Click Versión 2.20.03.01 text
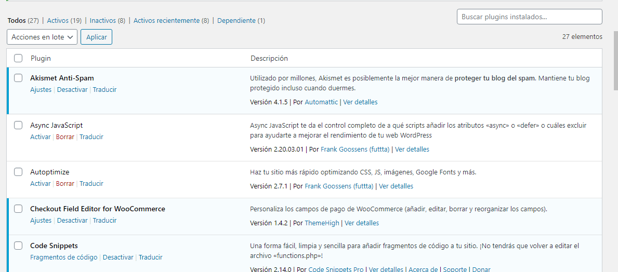618x272 pixels. click(x=277, y=149)
